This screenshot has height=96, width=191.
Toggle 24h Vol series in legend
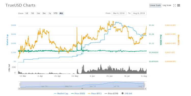click(127, 93)
